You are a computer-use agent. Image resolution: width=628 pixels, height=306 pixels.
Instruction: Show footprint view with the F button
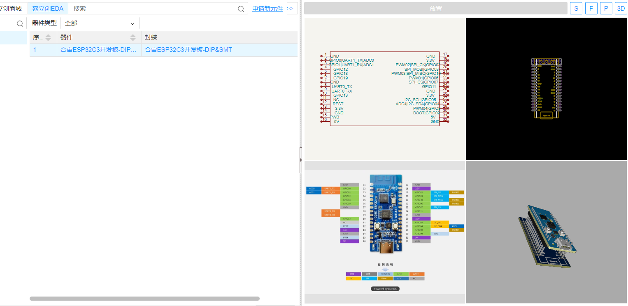[591, 8]
